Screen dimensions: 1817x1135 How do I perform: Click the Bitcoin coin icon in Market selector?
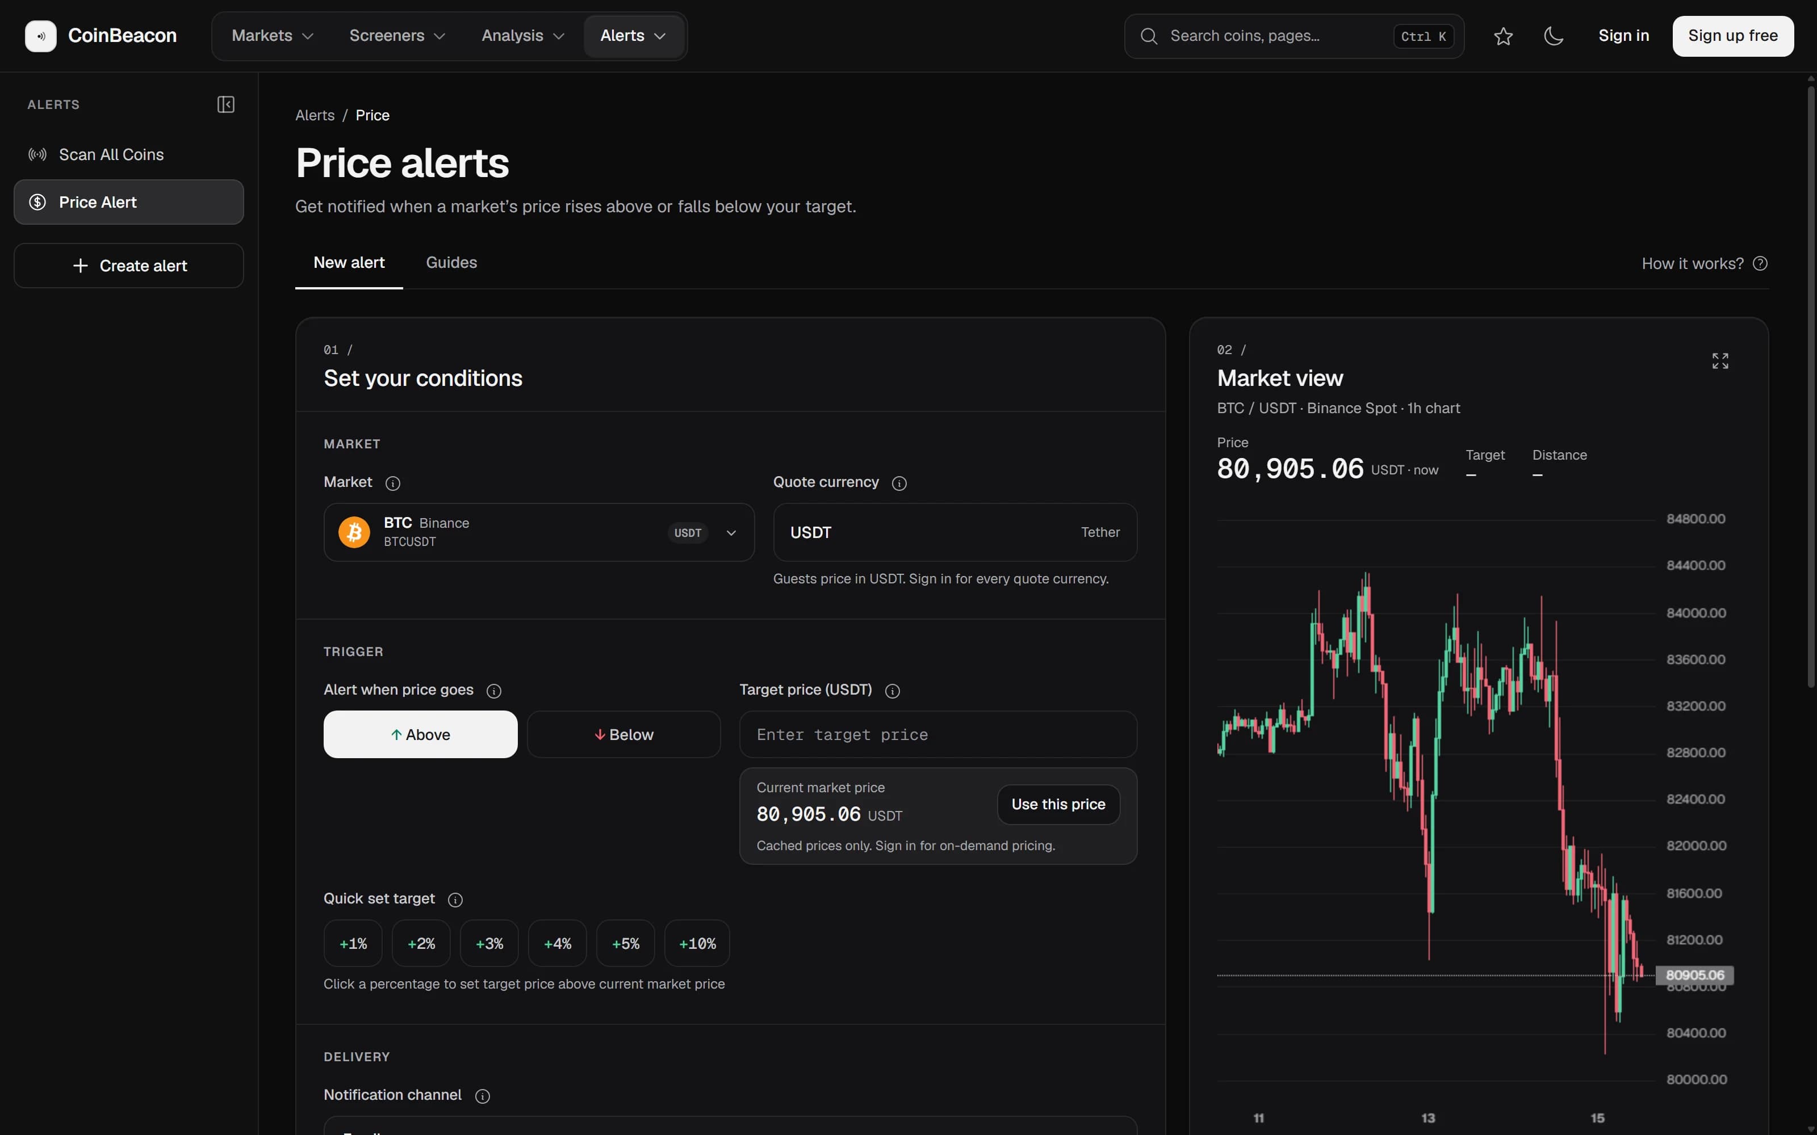354,532
